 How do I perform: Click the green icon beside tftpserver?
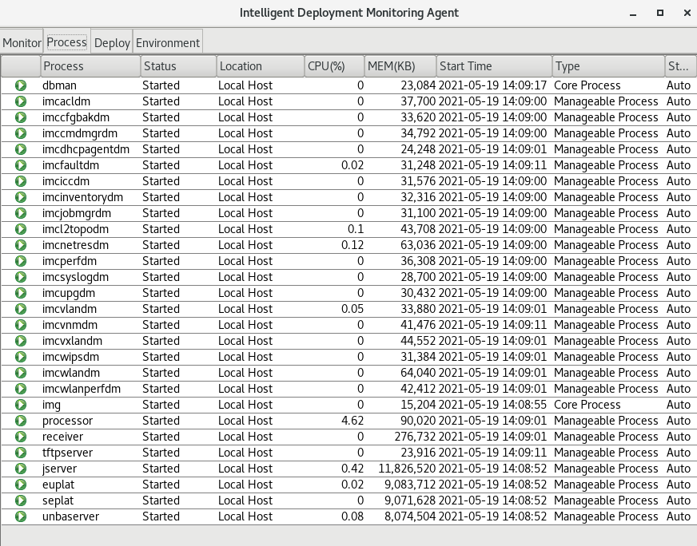[x=21, y=453]
